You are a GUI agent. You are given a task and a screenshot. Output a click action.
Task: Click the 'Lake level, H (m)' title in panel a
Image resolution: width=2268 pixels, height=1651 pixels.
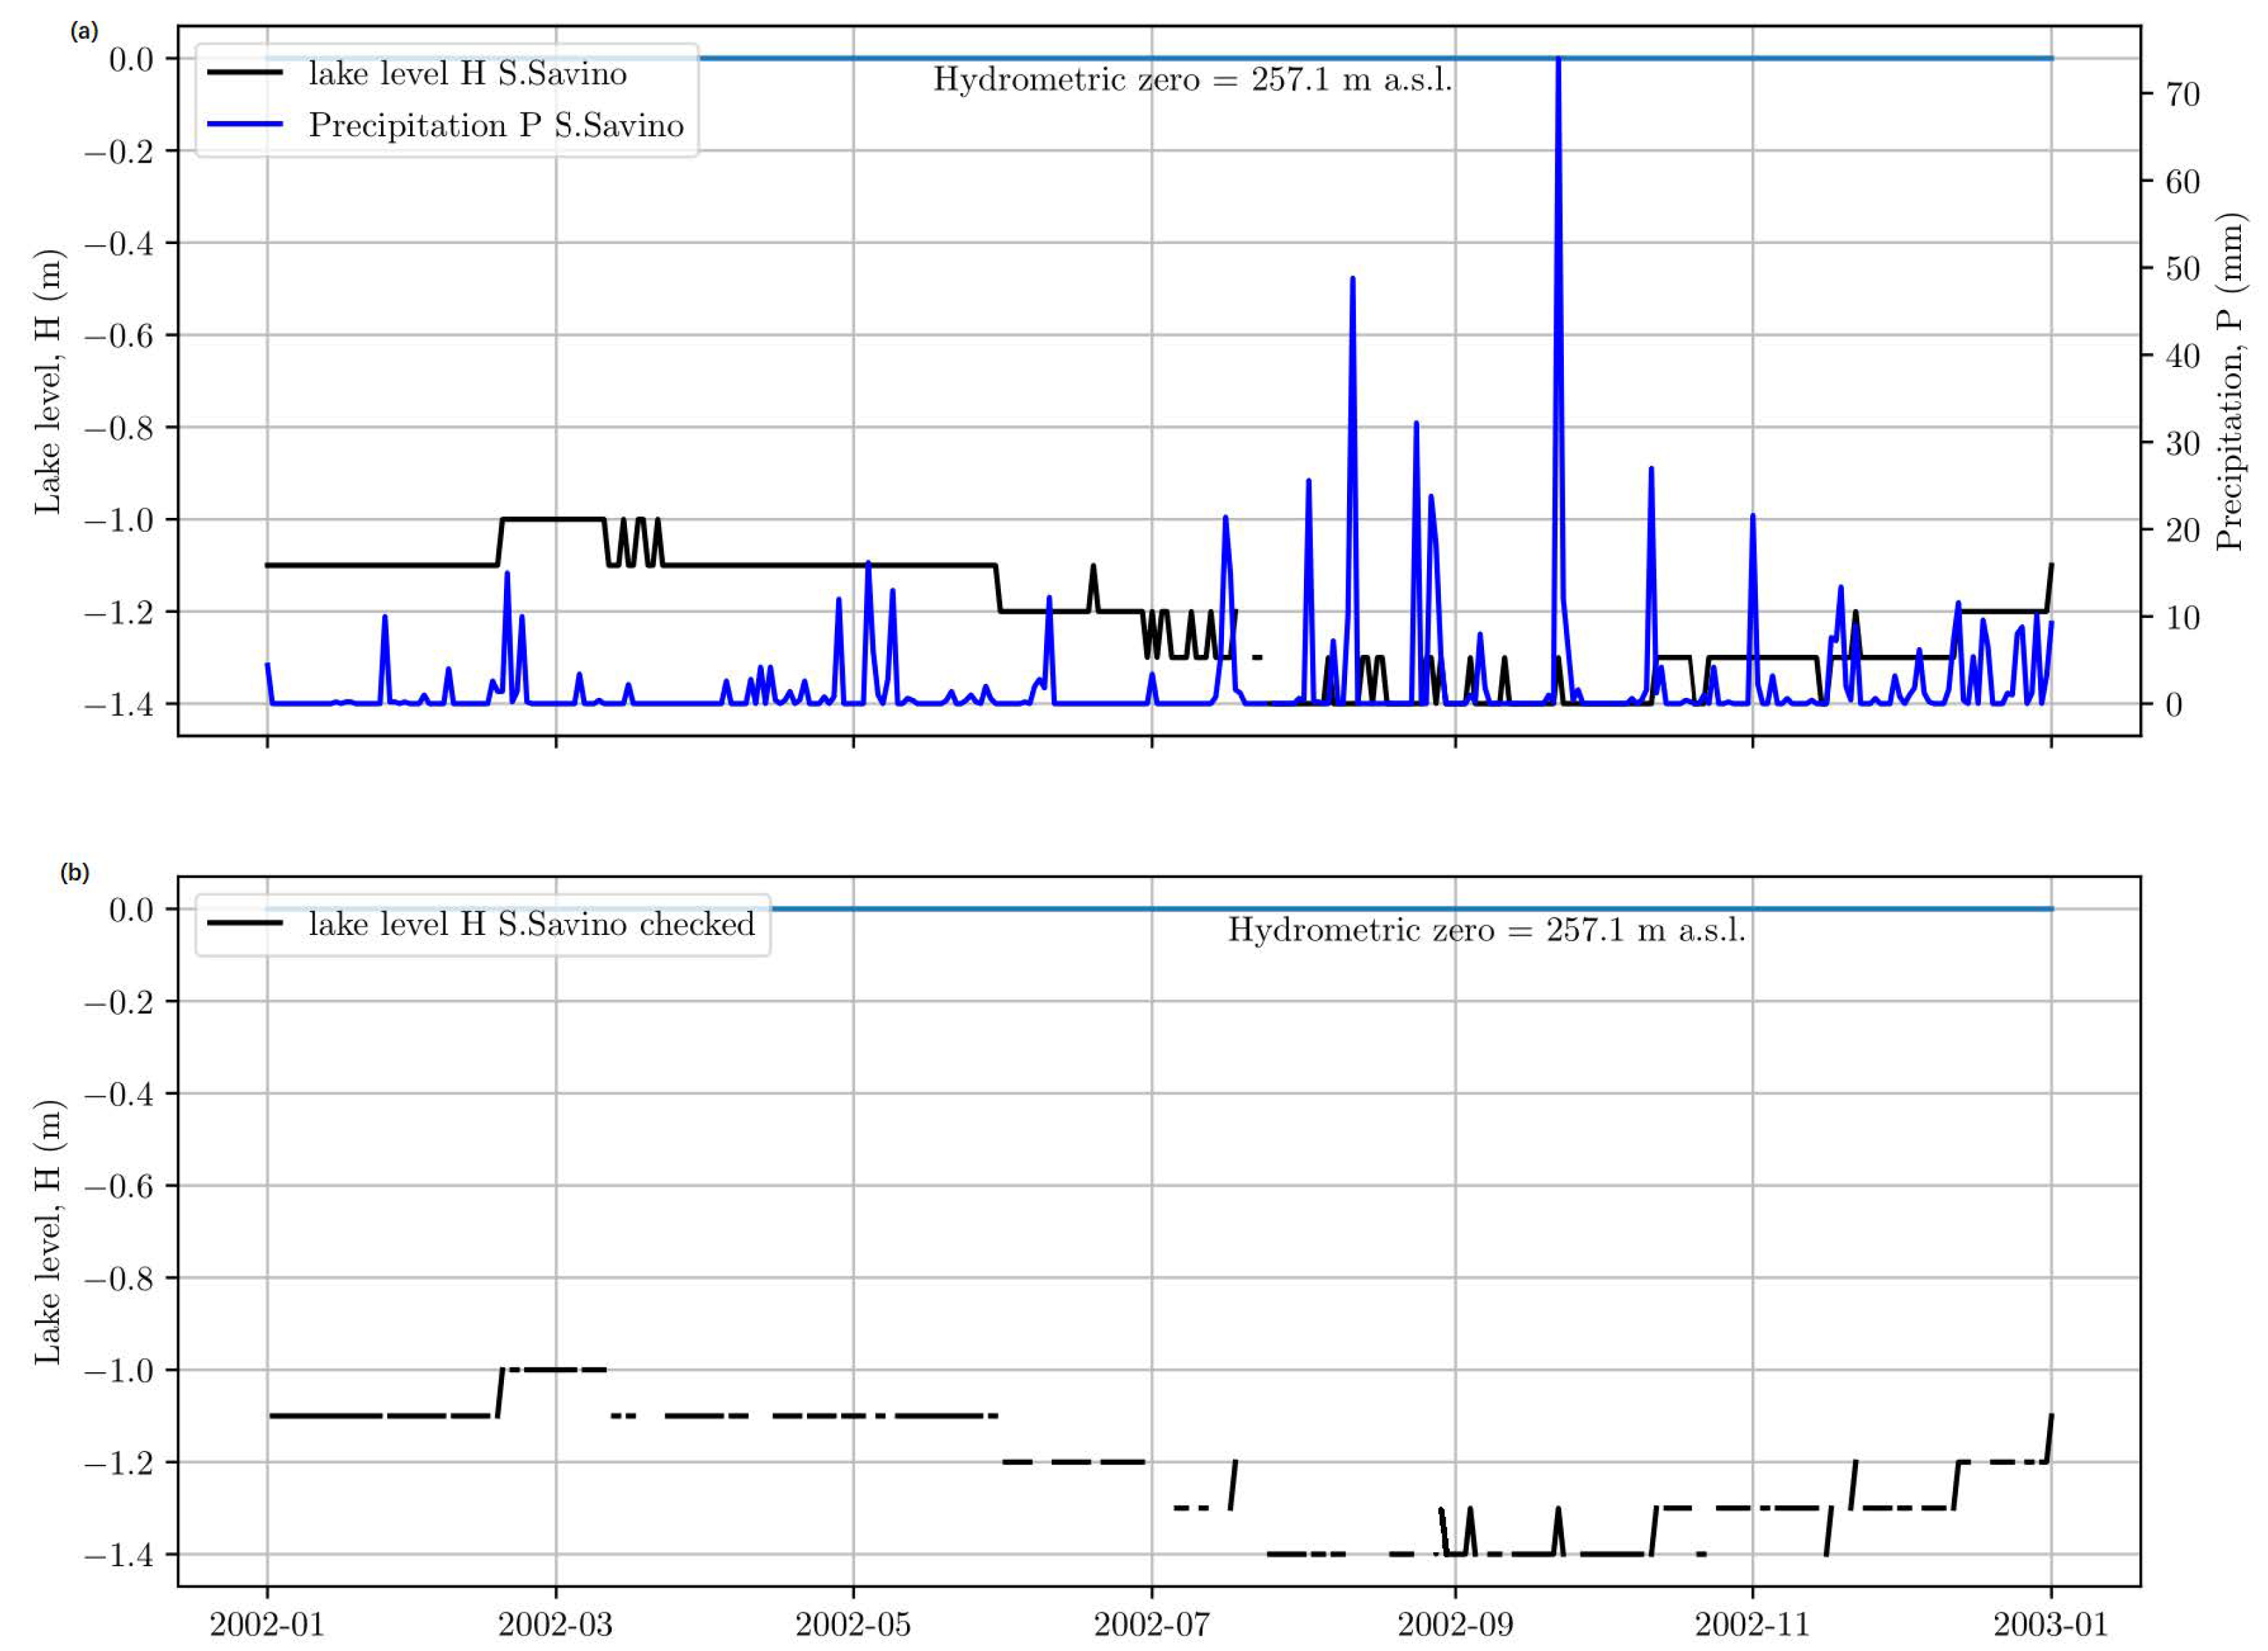coord(48,382)
